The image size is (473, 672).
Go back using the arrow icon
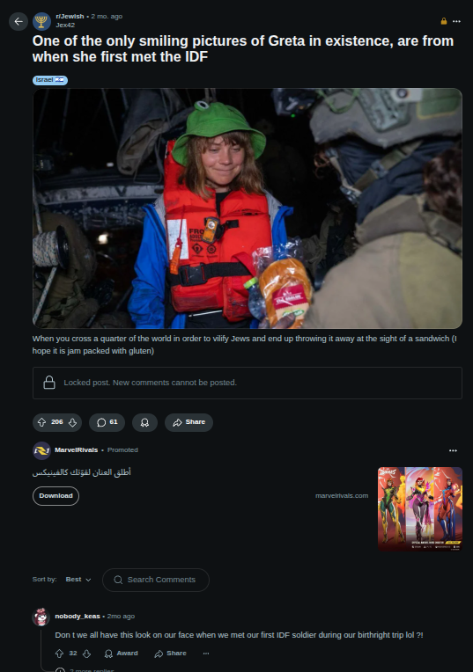coord(18,21)
